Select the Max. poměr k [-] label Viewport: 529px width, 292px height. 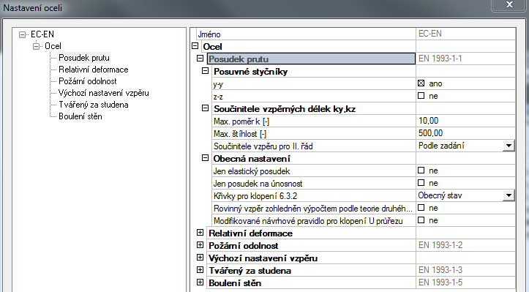(241, 121)
